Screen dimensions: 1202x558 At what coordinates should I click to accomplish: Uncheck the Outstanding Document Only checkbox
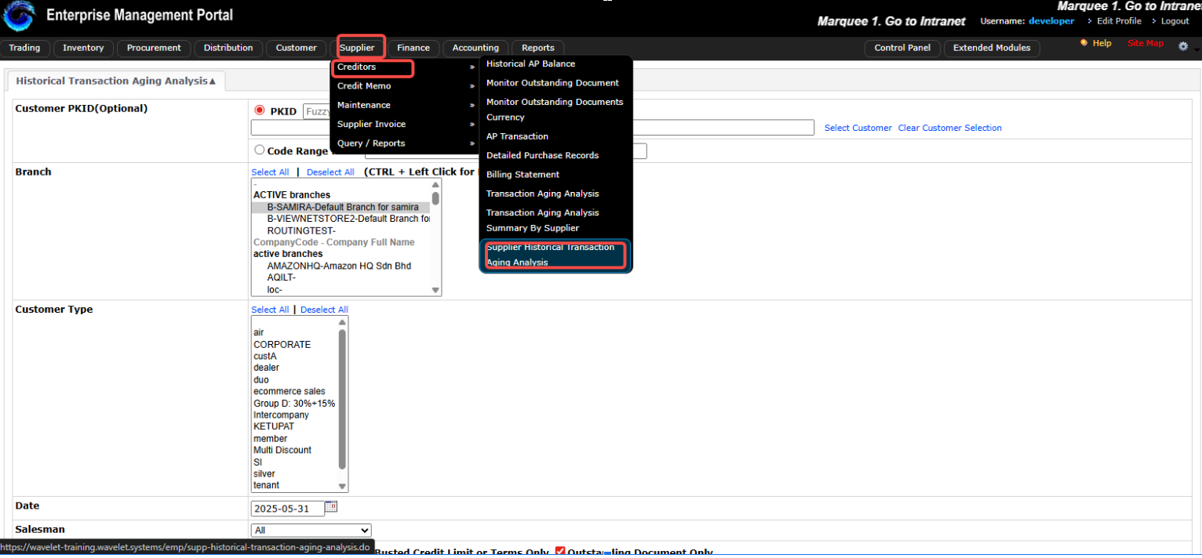560,551
